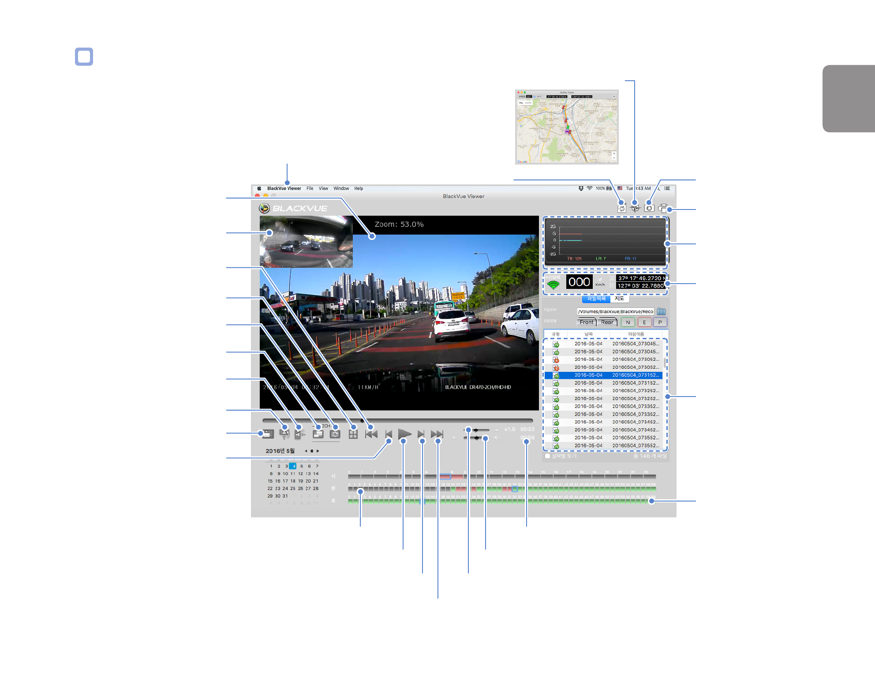Click the next file button
Image resolution: width=875 pixels, height=700 pixels.
(437, 434)
